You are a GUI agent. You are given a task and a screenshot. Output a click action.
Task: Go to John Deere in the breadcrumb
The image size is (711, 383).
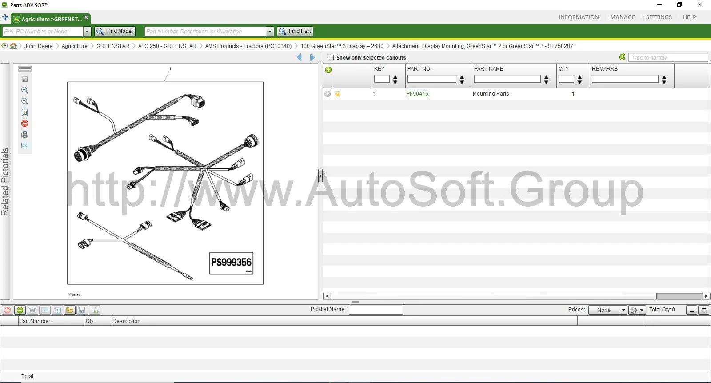coord(39,46)
